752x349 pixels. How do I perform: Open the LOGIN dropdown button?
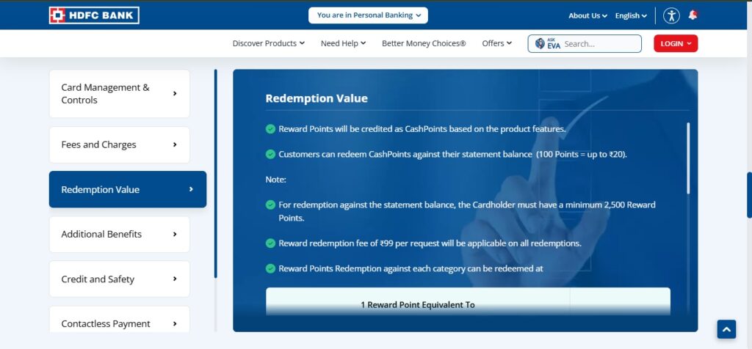[x=676, y=43]
